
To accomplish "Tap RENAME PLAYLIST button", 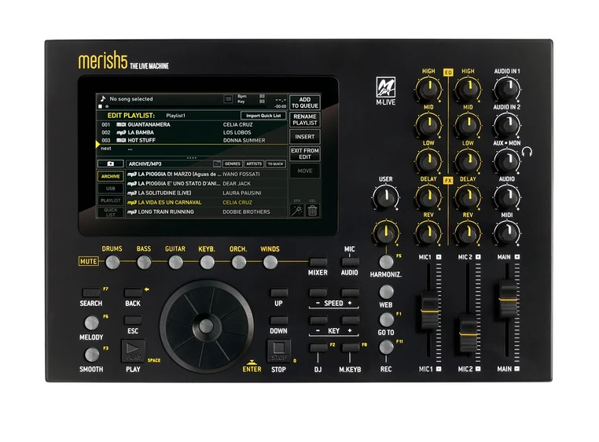I will pyautogui.click(x=304, y=120).
